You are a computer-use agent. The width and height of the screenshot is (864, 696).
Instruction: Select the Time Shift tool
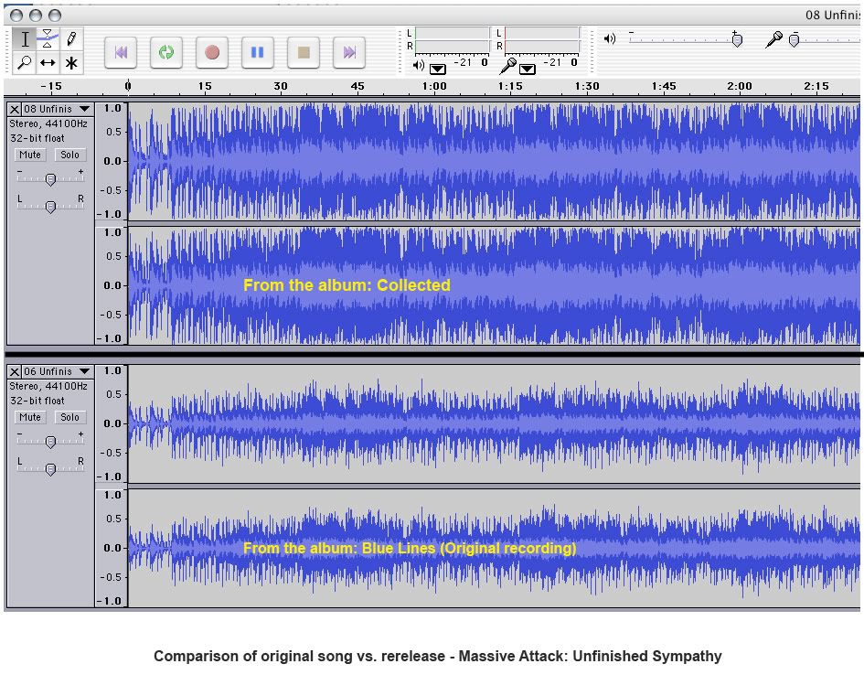[x=48, y=63]
